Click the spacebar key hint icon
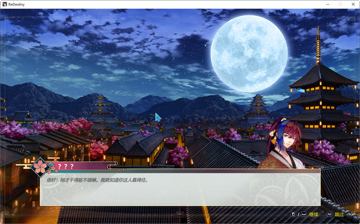 click(304, 214)
